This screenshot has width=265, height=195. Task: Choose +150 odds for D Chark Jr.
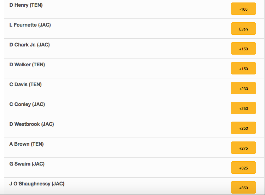(x=243, y=49)
